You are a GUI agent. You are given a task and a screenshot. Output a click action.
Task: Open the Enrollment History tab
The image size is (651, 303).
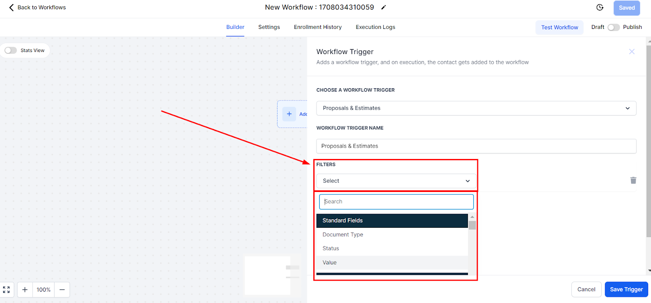tap(318, 27)
